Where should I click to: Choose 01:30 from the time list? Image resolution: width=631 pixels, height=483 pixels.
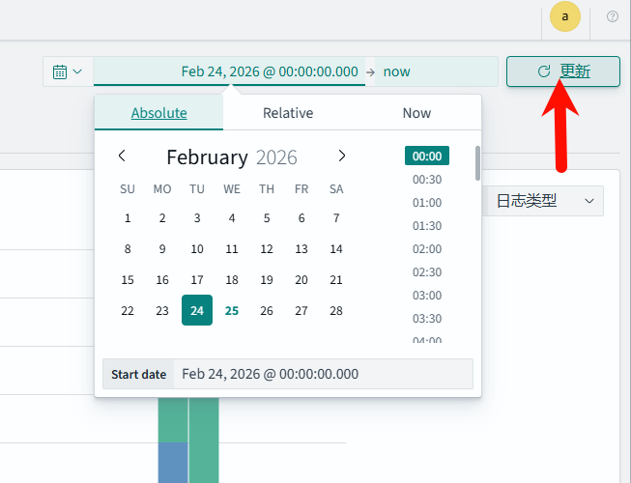(427, 225)
